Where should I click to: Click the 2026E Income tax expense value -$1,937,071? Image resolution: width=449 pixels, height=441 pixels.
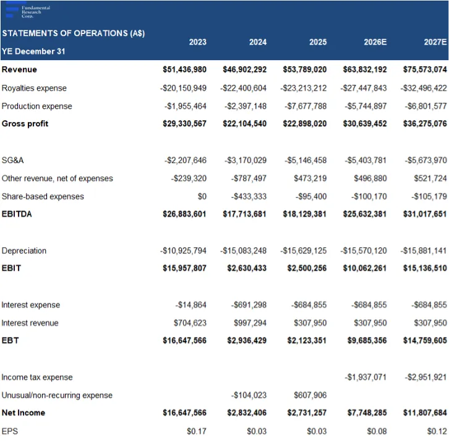[366, 377]
